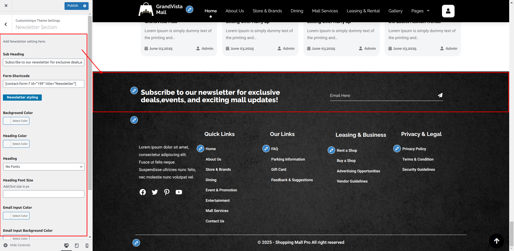
Task: Expand the Pages menu dropdown
Action: pos(420,11)
